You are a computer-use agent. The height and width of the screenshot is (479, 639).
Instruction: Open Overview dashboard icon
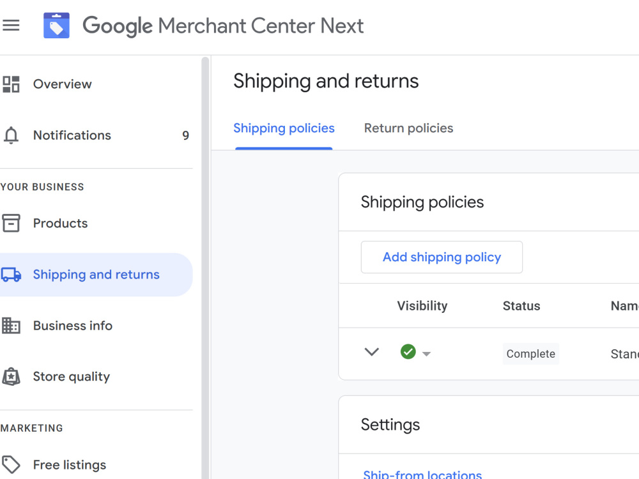[11, 84]
